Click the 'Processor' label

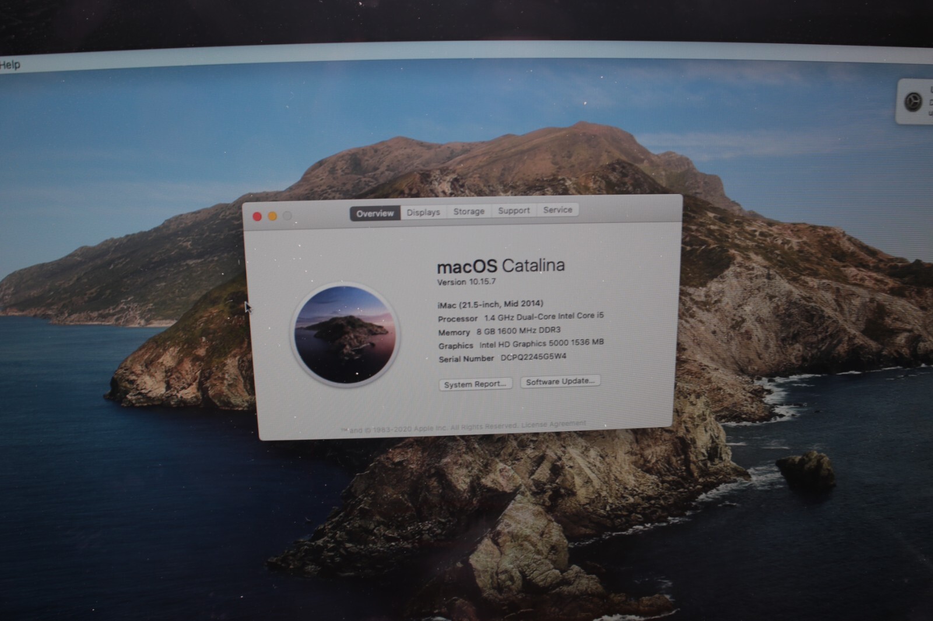coord(458,319)
